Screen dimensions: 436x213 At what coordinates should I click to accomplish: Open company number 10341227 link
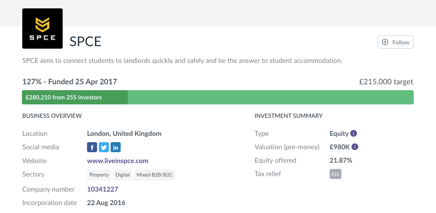point(103,190)
